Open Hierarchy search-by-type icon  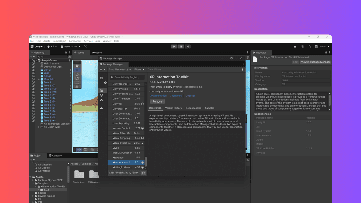point(69,57)
